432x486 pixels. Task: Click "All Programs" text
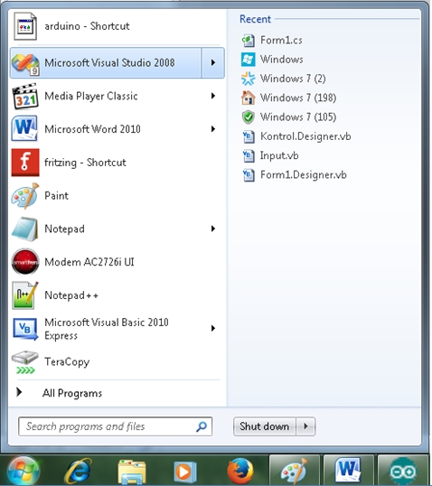point(72,393)
